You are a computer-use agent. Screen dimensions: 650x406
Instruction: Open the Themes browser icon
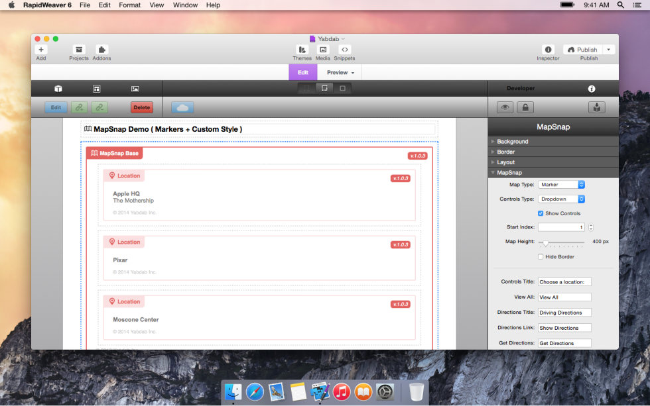(302, 50)
